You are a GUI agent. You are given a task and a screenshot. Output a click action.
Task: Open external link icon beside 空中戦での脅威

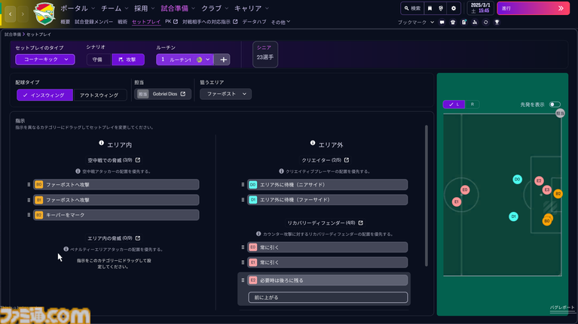pyautogui.click(x=137, y=160)
